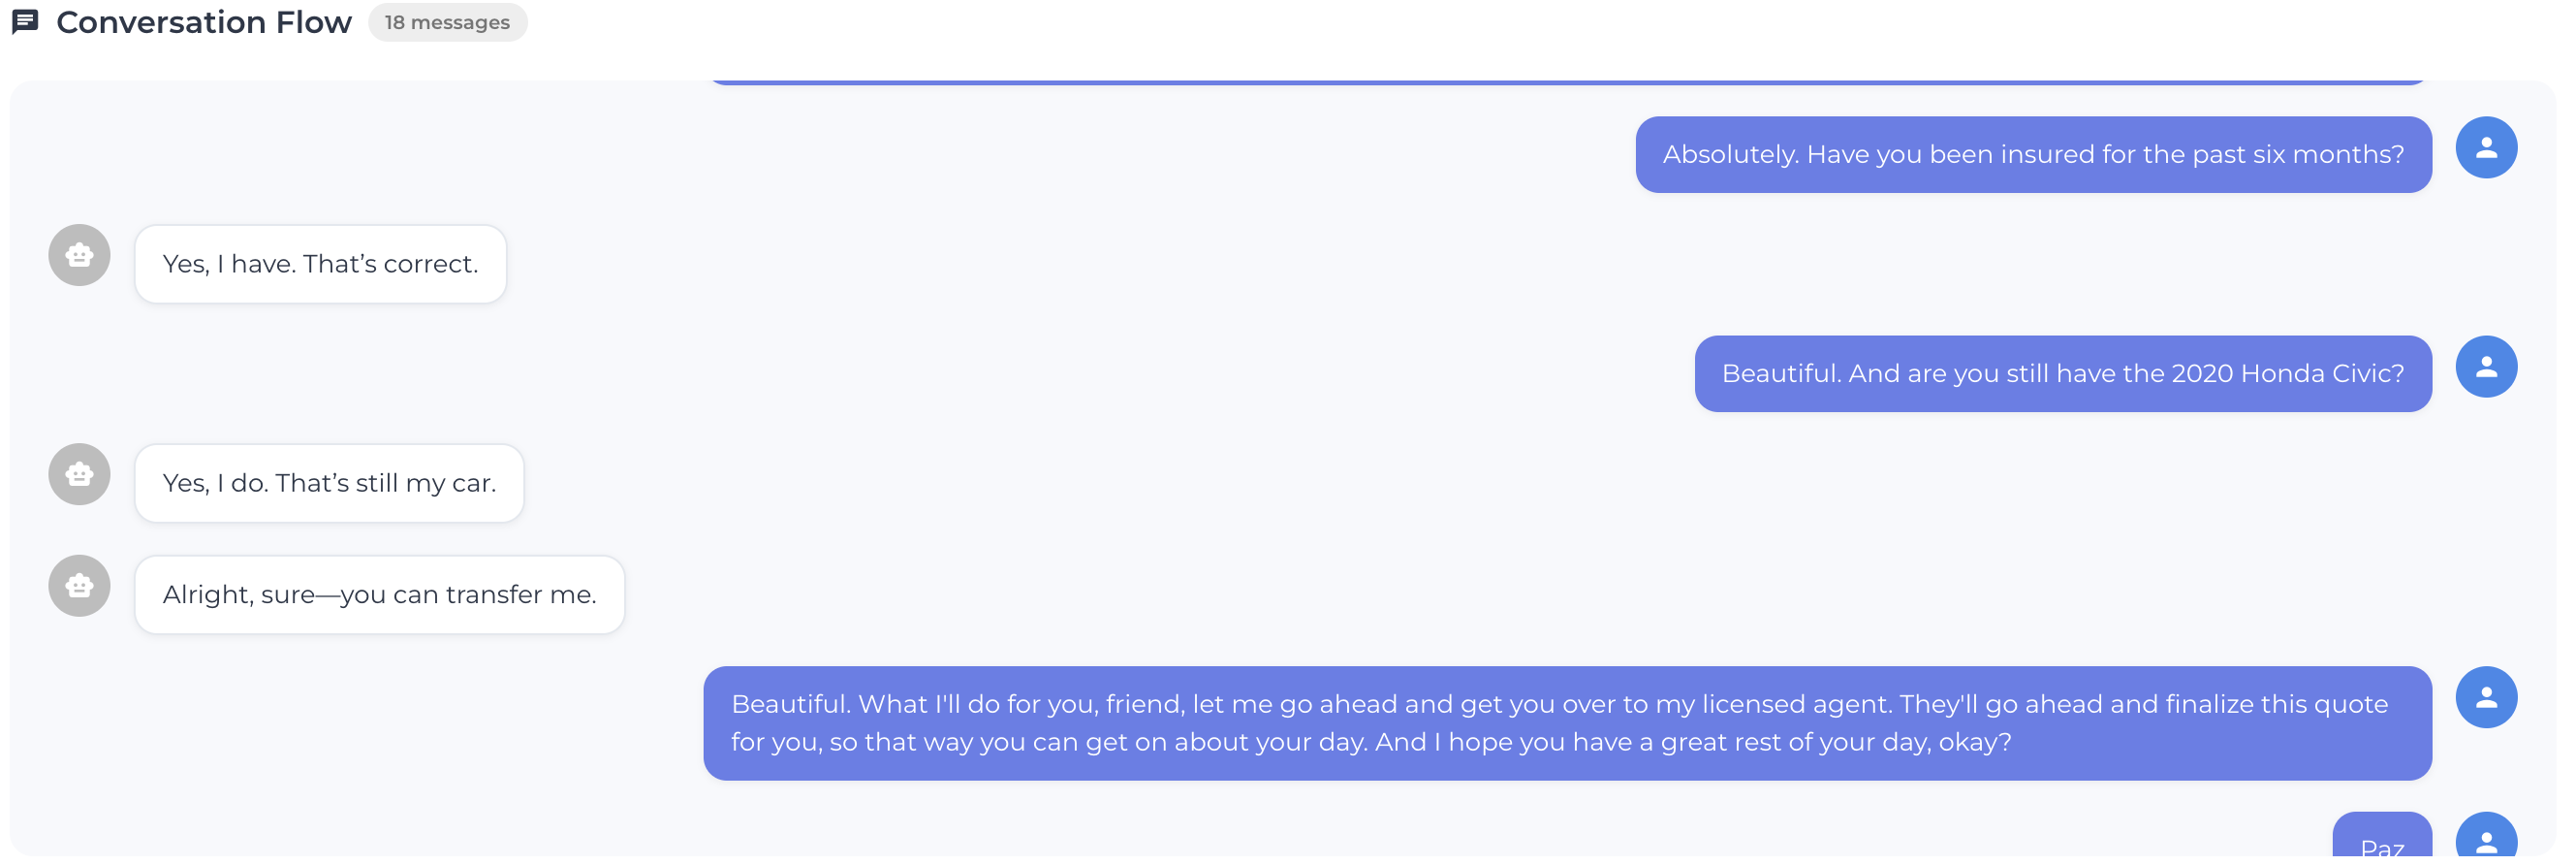
Task: Open the user avatar beside the insurance question
Action: 2487,147
